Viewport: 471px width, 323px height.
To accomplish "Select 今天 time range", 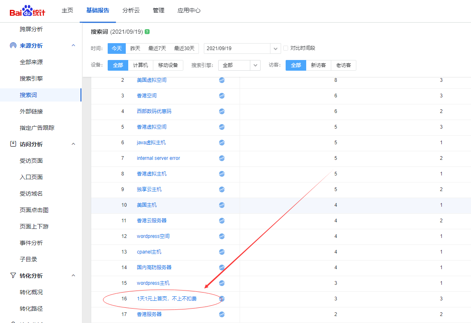I will point(117,48).
